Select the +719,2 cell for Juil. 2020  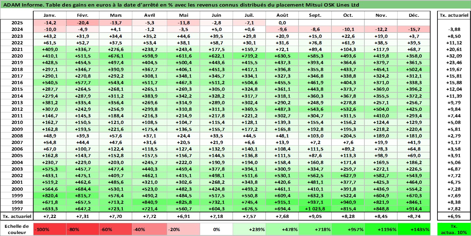[249, 56]
